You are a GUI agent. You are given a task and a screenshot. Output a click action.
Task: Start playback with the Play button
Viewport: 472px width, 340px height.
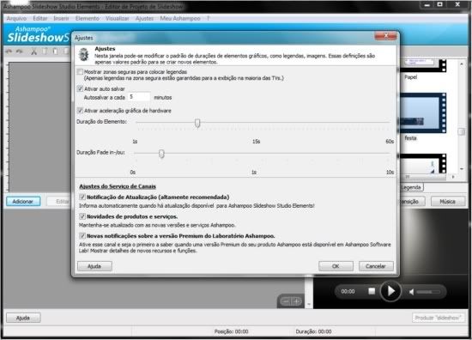click(390, 291)
